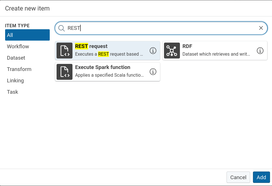The image size is (272, 186).
Task: Open info about REST request
Action: coord(153,50)
